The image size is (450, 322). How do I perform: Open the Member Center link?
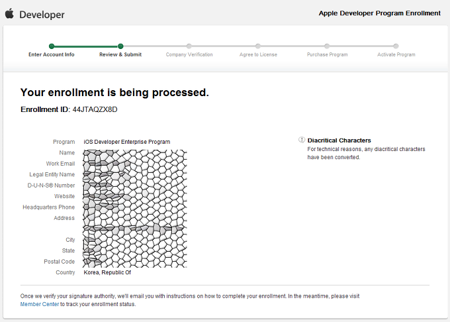pyautogui.click(x=39, y=304)
